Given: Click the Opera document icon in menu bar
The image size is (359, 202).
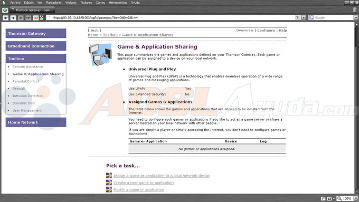Looking at the screenshot, I should pos(4,3).
